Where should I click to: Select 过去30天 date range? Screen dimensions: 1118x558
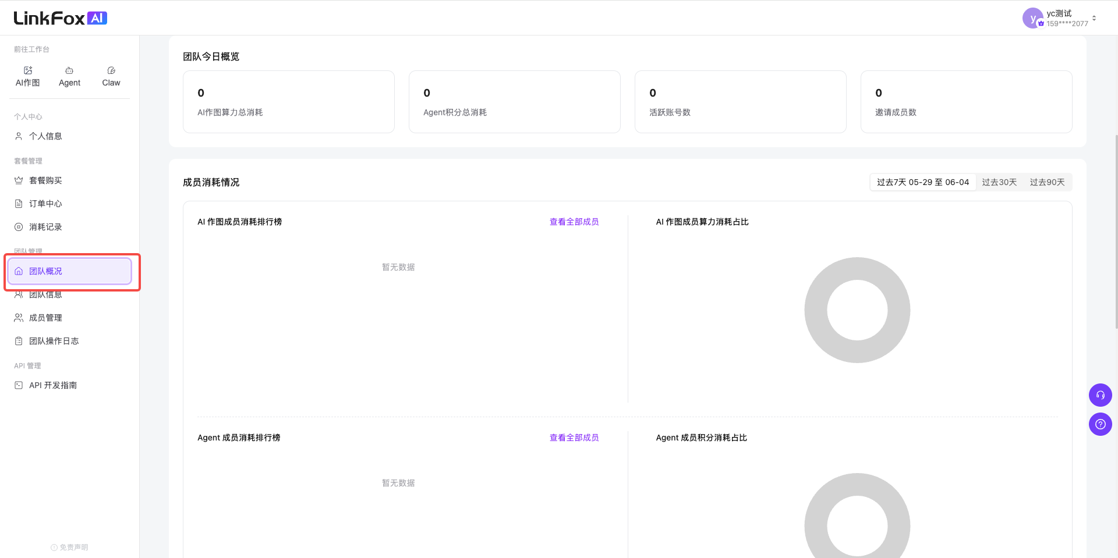point(999,182)
